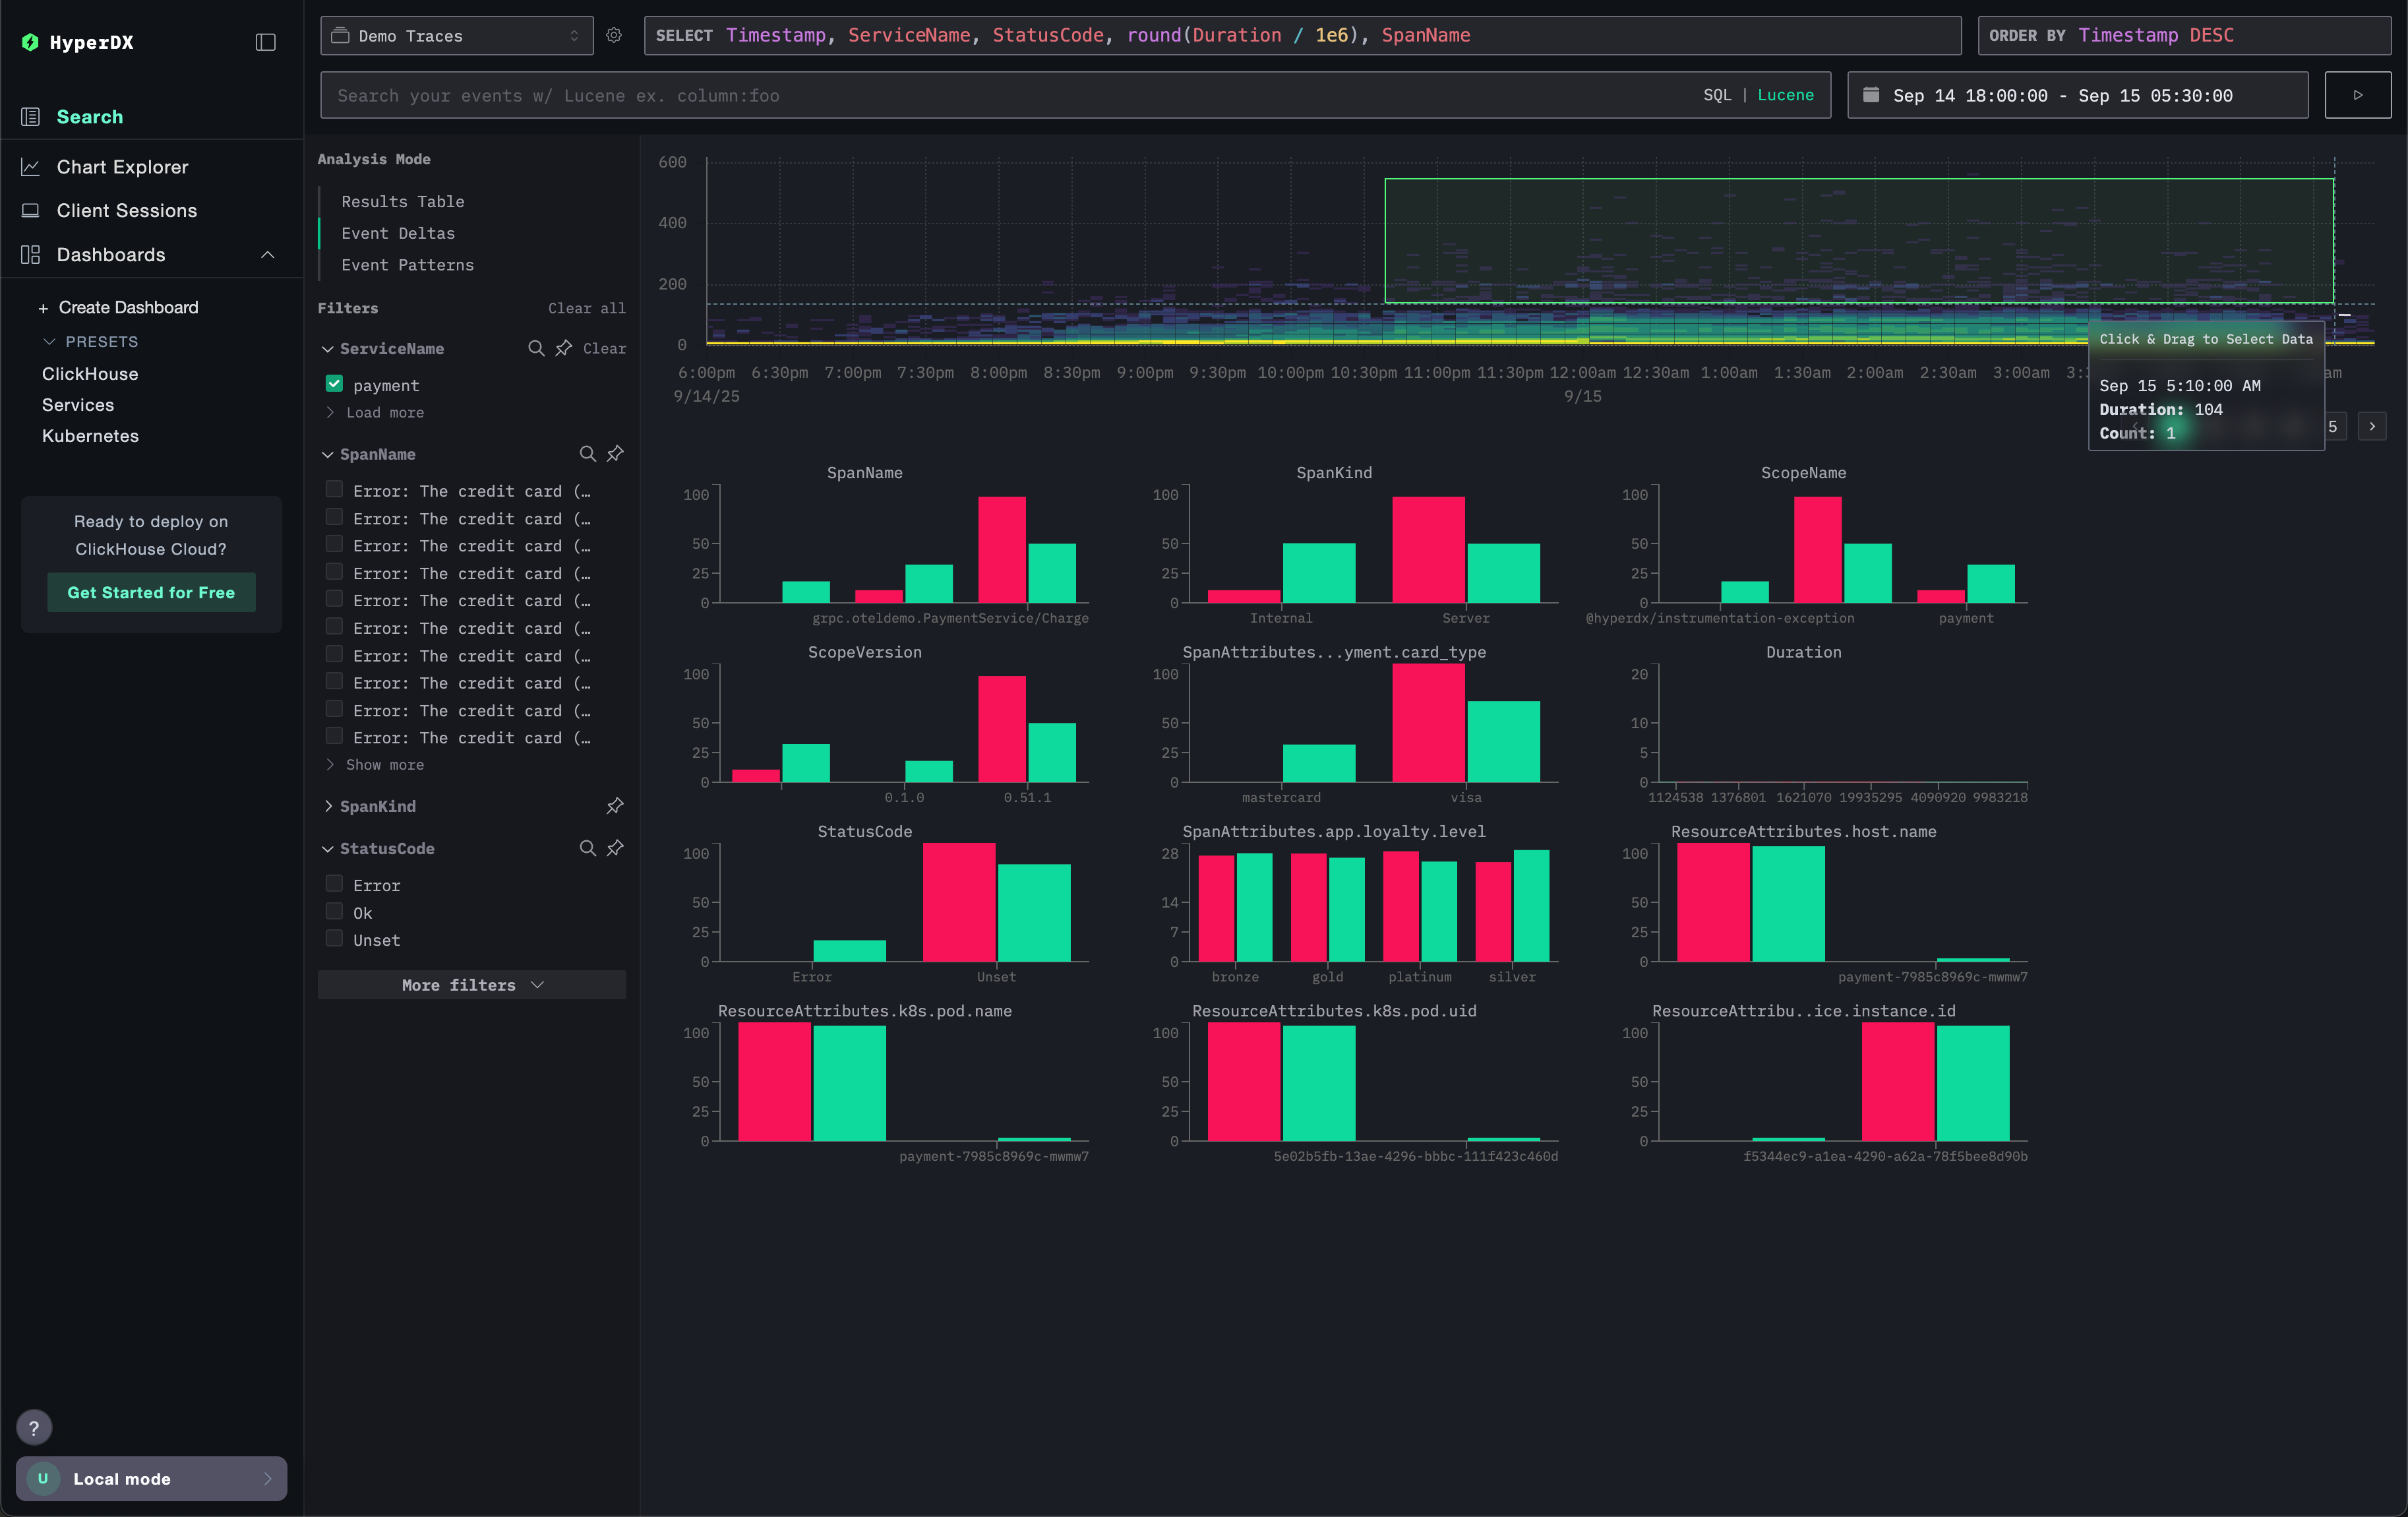Viewport: 2408px width, 1517px height.
Task: Check the Unset status code checkbox
Action: click(x=334, y=939)
